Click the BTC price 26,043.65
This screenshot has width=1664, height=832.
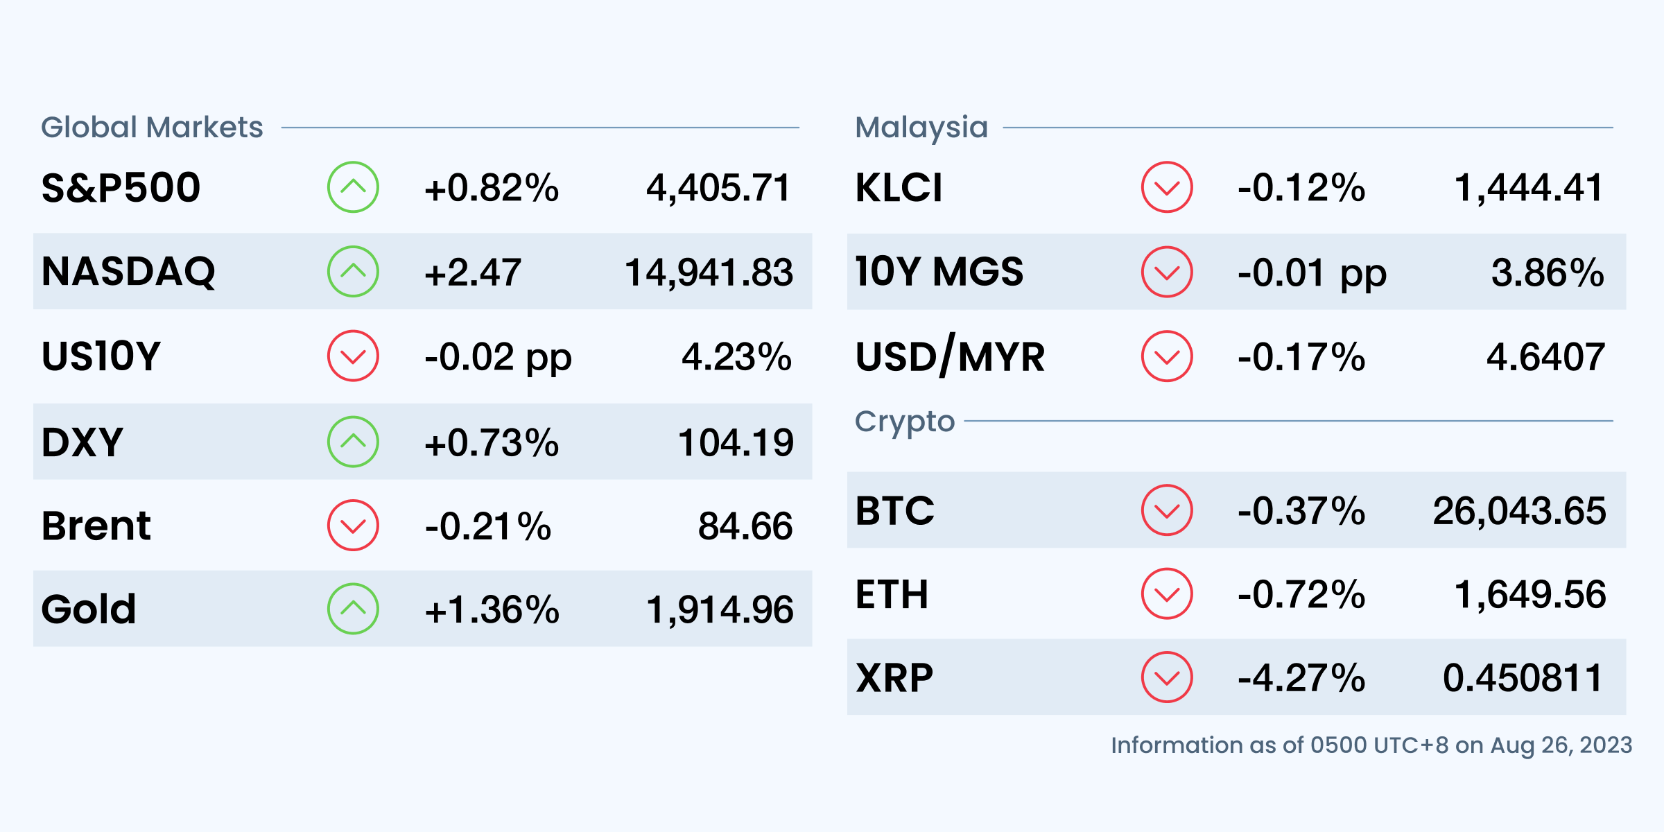coord(1518,511)
